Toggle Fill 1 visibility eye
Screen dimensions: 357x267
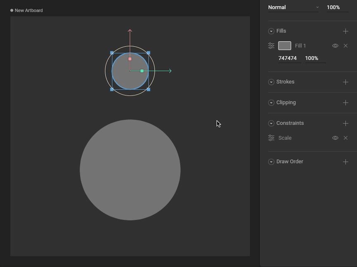coord(335,46)
